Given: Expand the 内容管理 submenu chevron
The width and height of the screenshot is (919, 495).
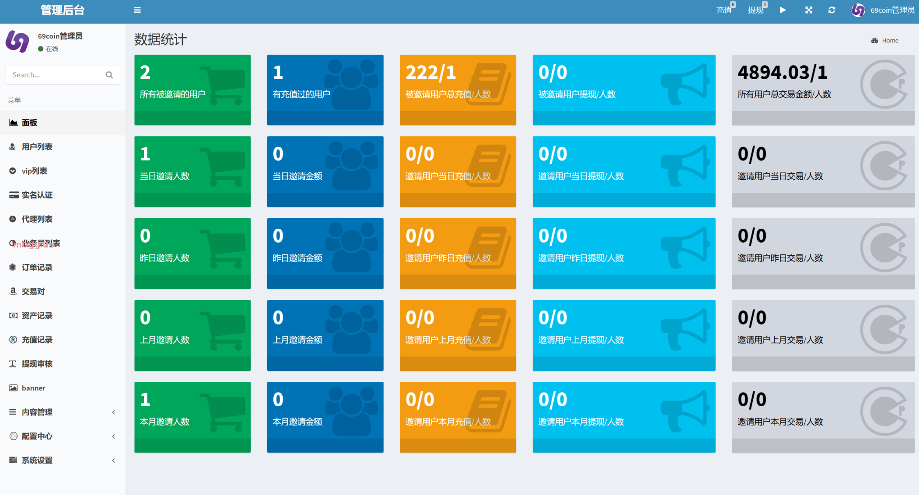Looking at the screenshot, I should coord(114,412).
